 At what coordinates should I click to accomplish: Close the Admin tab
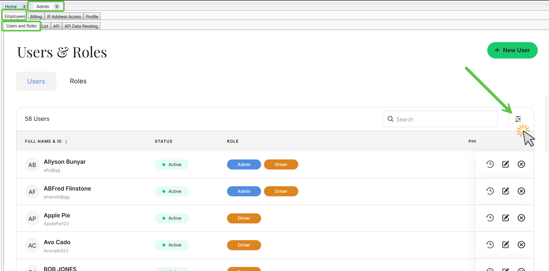tap(57, 7)
